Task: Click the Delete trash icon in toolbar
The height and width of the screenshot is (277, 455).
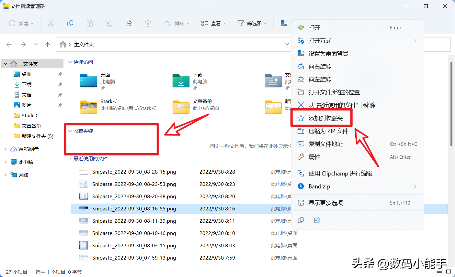Action: click(148, 23)
